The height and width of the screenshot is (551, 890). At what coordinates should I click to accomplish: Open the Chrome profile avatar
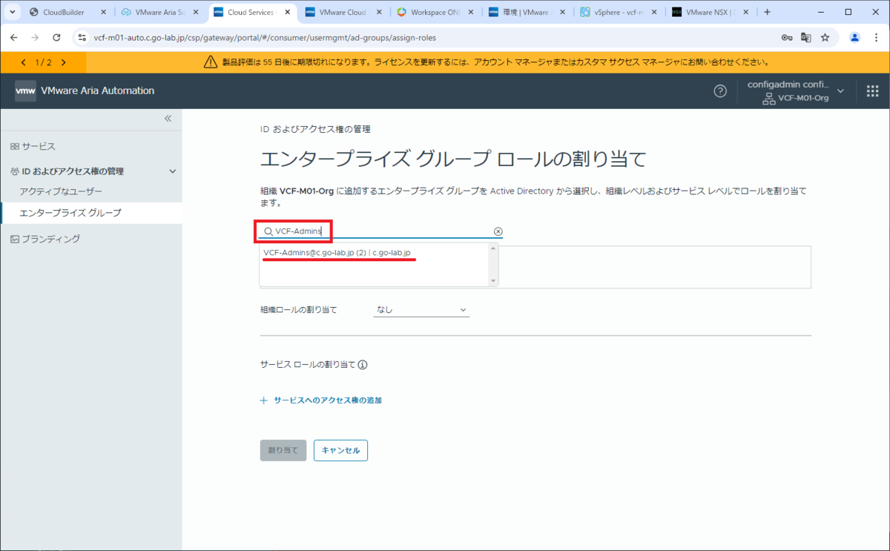click(x=854, y=37)
